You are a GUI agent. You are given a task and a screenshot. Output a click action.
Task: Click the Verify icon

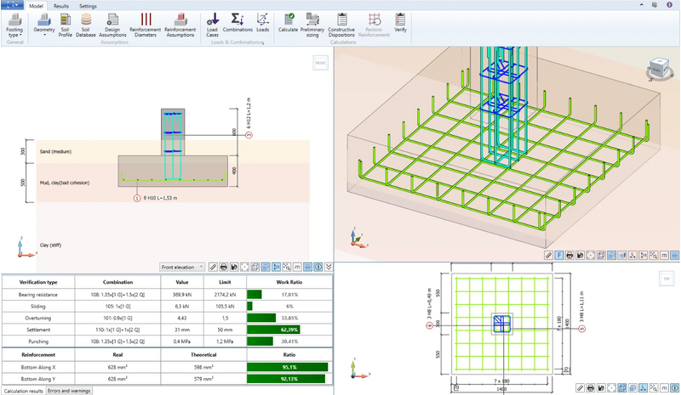pos(400,23)
